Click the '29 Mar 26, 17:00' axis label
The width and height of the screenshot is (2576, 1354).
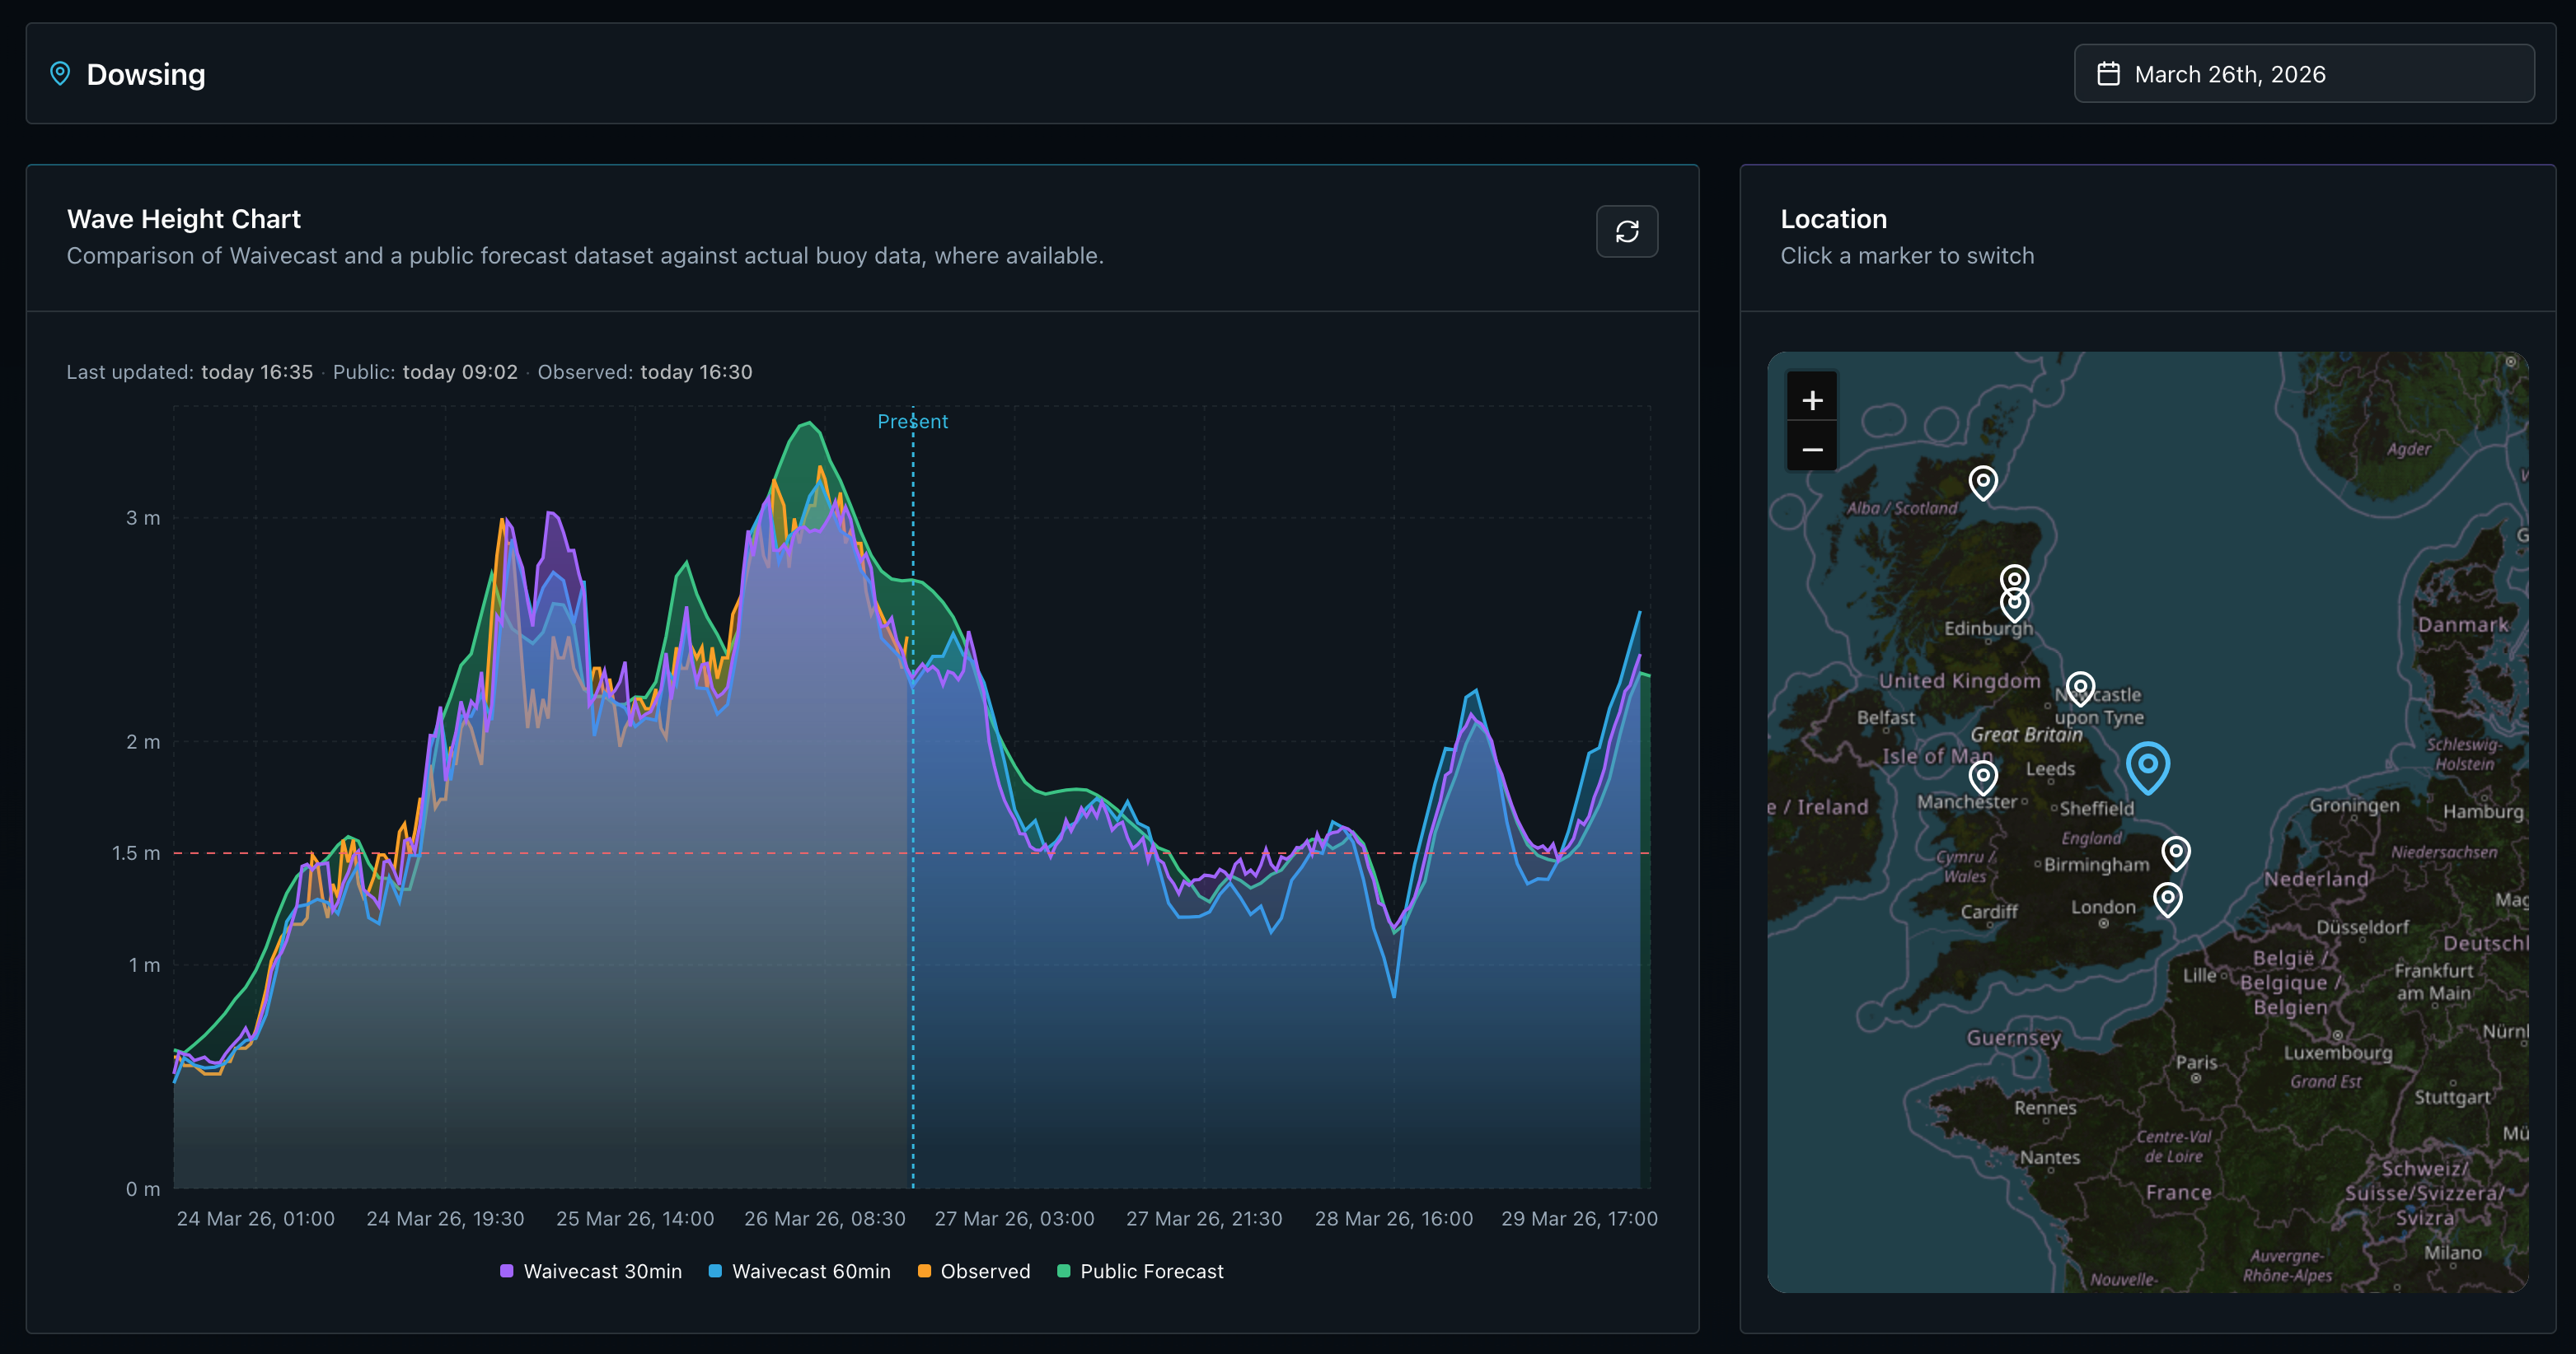(1580, 1219)
